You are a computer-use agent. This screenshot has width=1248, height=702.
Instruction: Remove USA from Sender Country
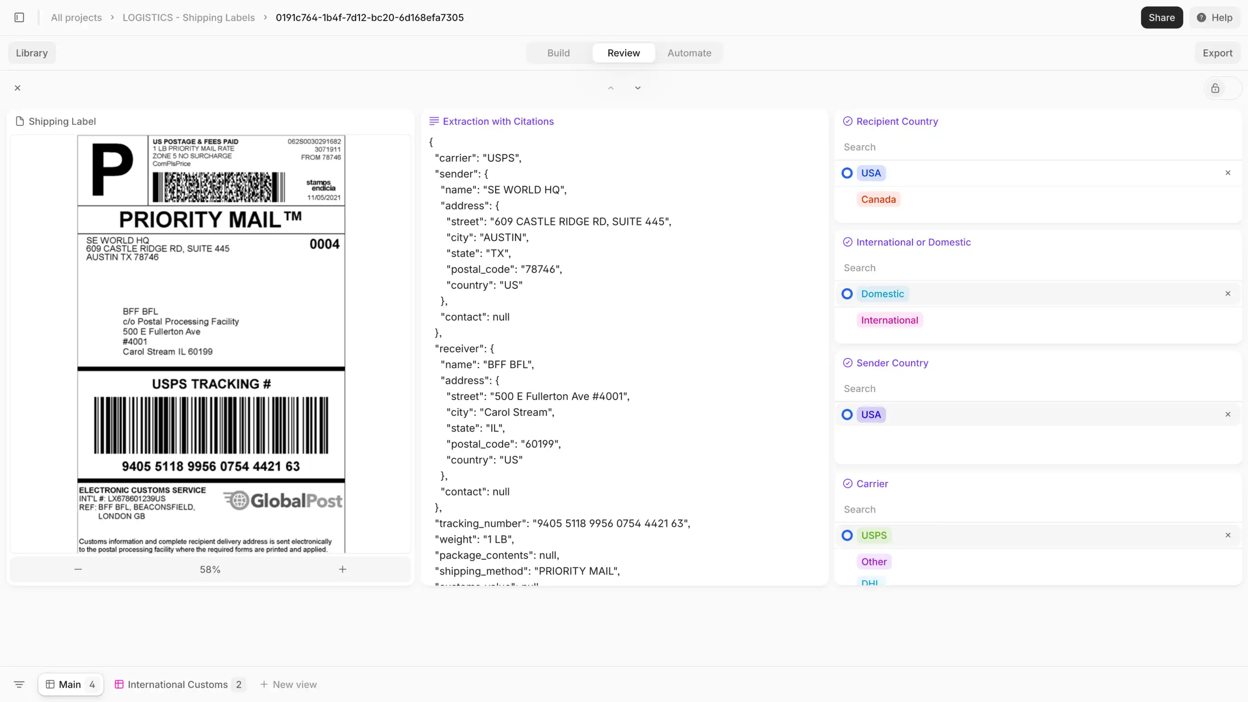pos(1227,415)
